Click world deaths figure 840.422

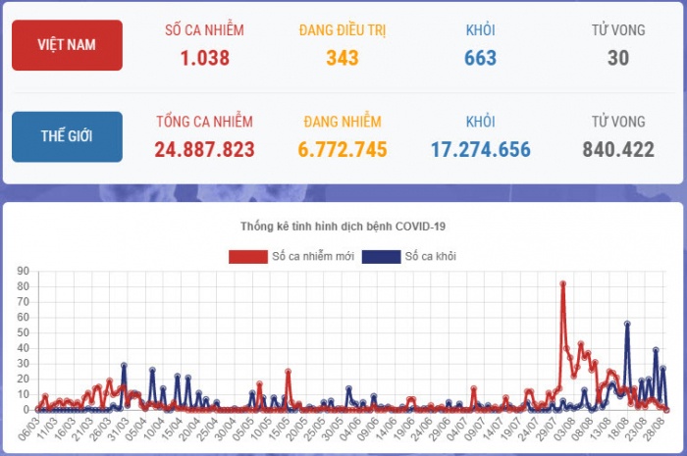617,150
